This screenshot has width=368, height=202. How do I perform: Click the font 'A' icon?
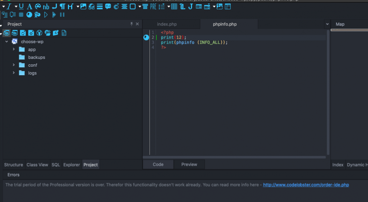click(29, 6)
